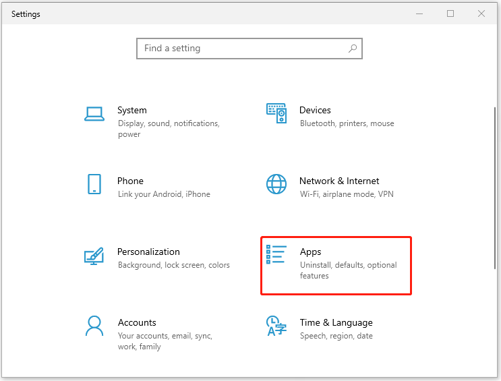Click the Phone category icon

pyautogui.click(x=94, y=184)
